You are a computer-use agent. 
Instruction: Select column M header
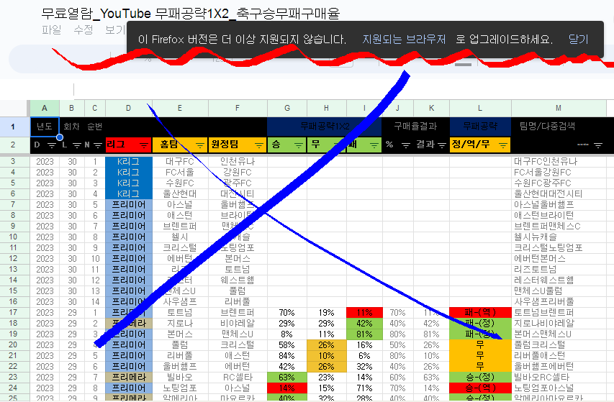point(559,109)
